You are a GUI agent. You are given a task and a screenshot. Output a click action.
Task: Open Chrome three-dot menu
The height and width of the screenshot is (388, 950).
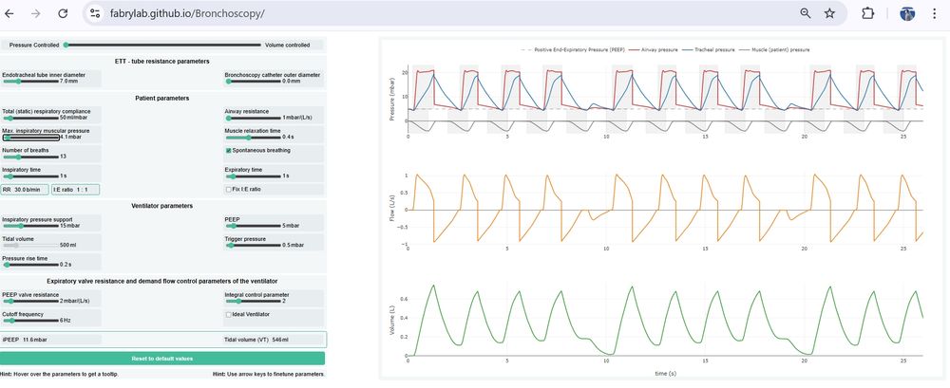[x=934, y=13]
